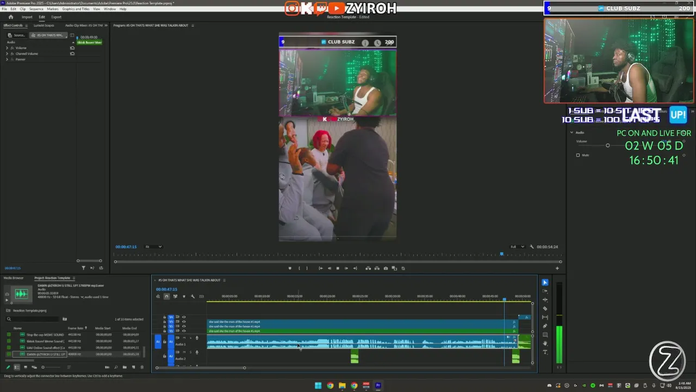Select the Pen tool
The height and width of the screenshot is (392, 696).
pyautogui.click(x=545, y=326)
